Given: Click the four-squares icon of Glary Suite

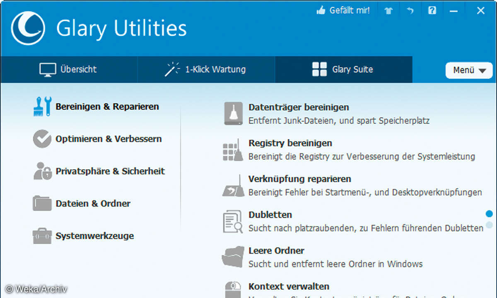Looking at the screenshot, I should pyautogui.click(x=319, y=70).
